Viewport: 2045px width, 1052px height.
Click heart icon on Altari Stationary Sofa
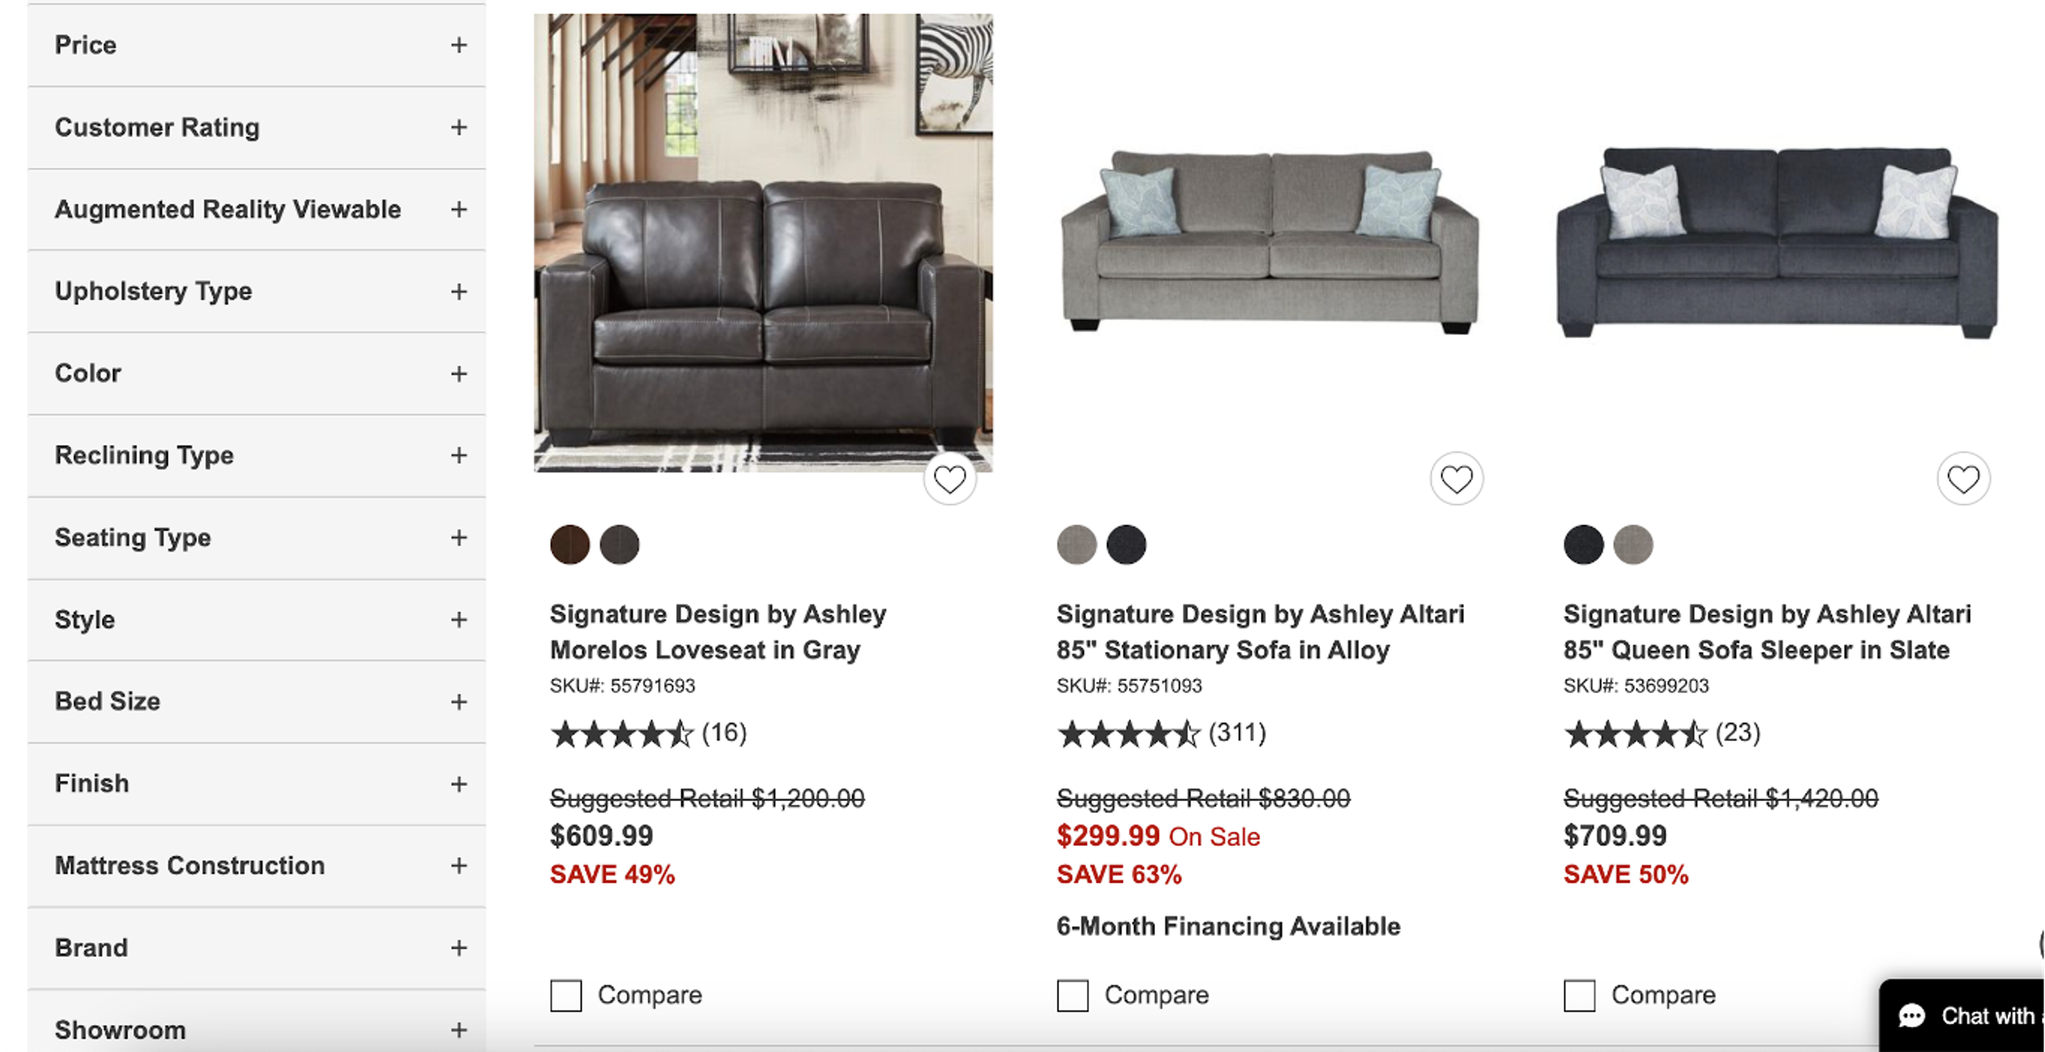[x=1456, y=479]
